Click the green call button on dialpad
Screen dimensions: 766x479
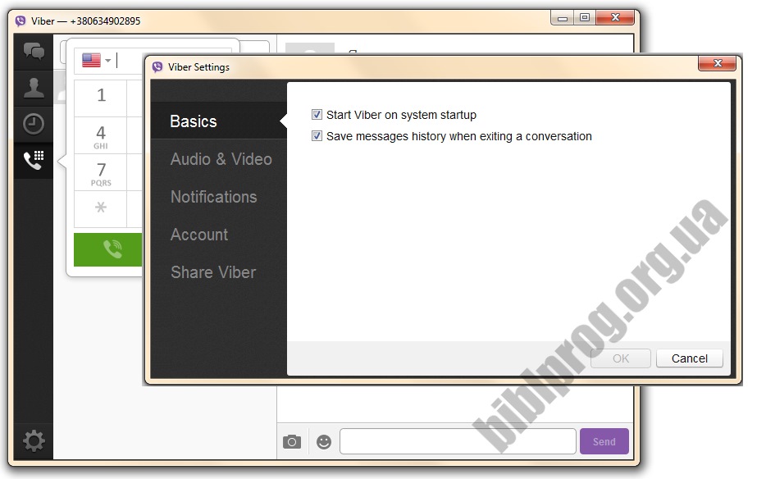(x=108, y=249)
